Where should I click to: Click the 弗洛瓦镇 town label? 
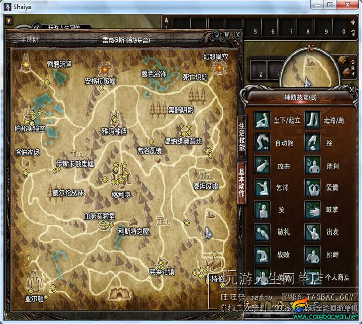pyautogui.click(x=149, y=151)
